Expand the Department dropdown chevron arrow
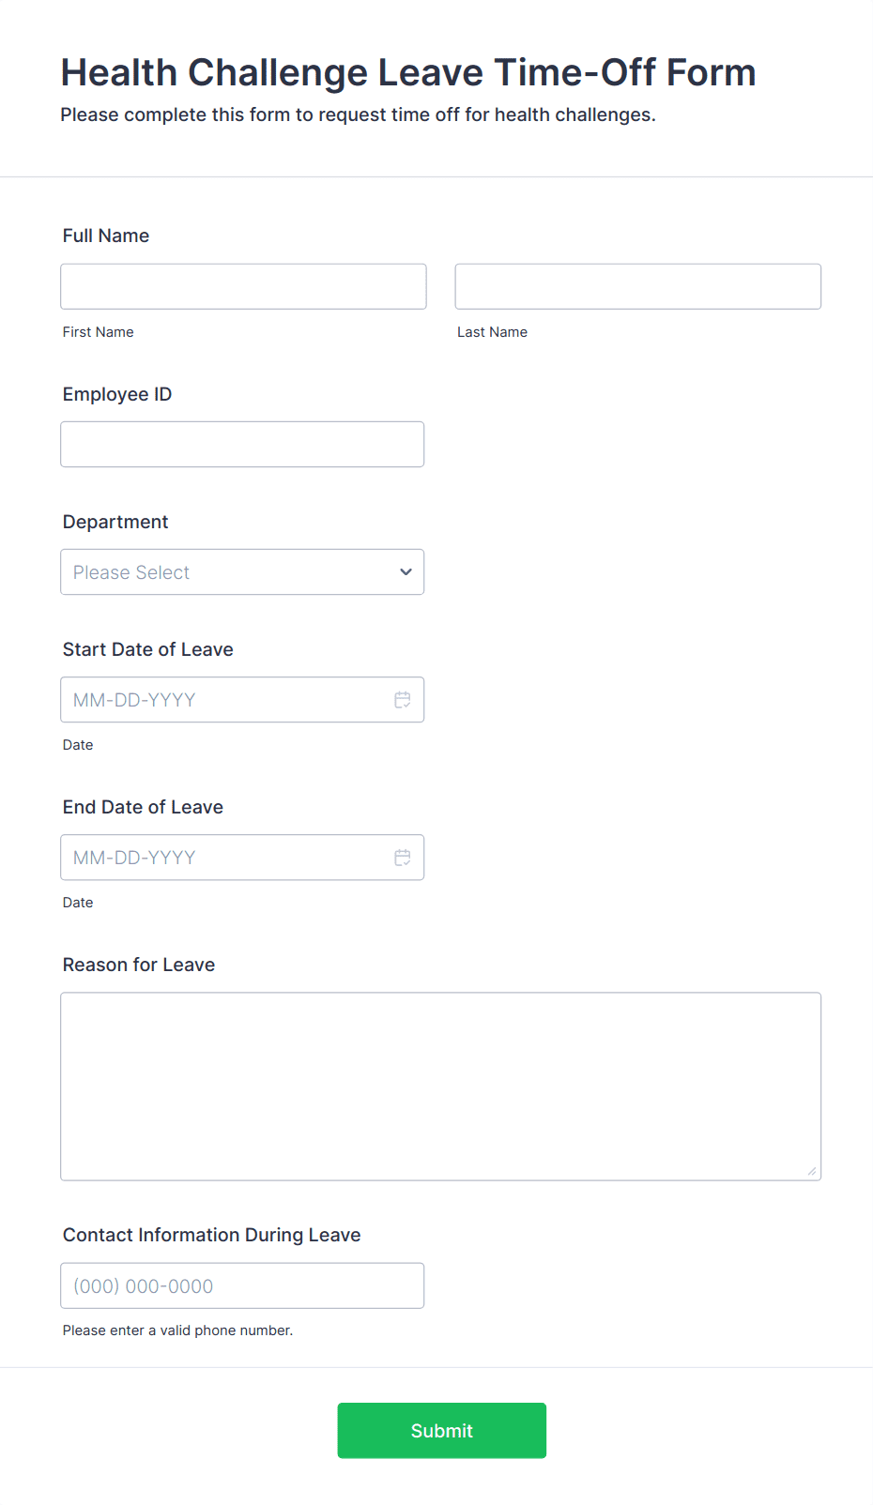873x1505 pixels. tap(406, 572)
